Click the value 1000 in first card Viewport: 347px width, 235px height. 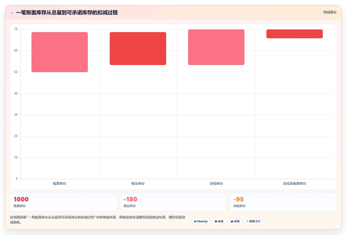click(21, 199)
